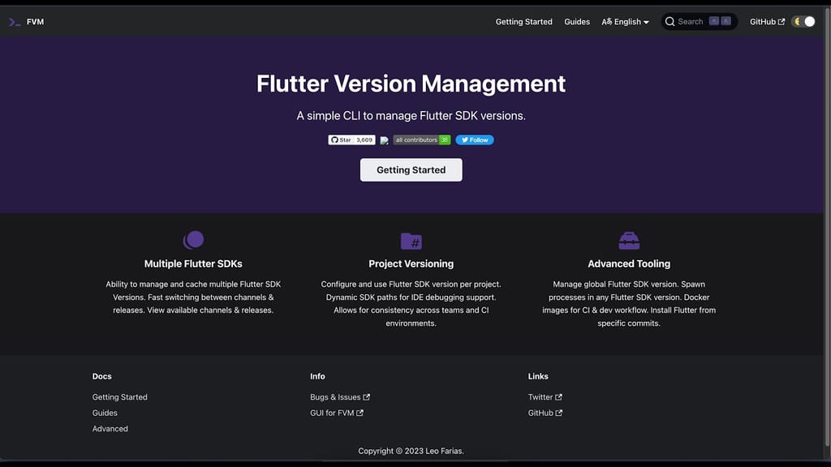
Task: Click the Getting Started button
Action: tap(411, 169)
